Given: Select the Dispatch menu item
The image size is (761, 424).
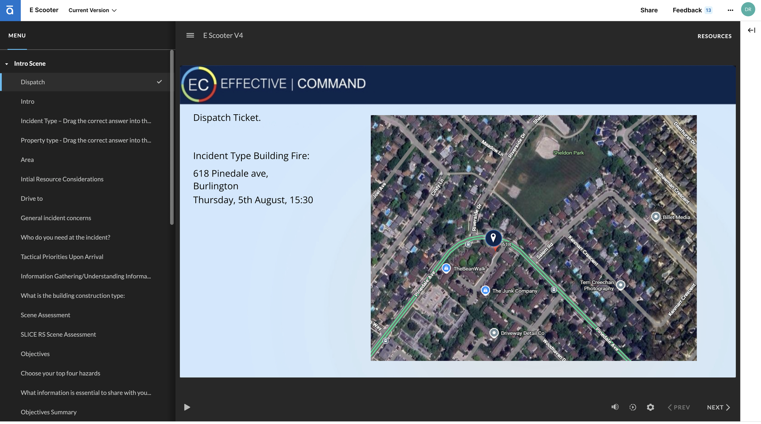Looking at the screenshot, I should 33,82.
